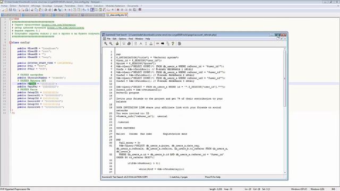The width and height of the screenshot is (340, 191).
Task: Open the File menu in Examine32
Action: [108, 39]
